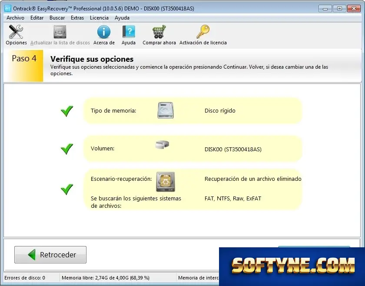Click the green checkmark next to Volumen
The height and width of the screenshot is (286, 365).
click(67, 149)
